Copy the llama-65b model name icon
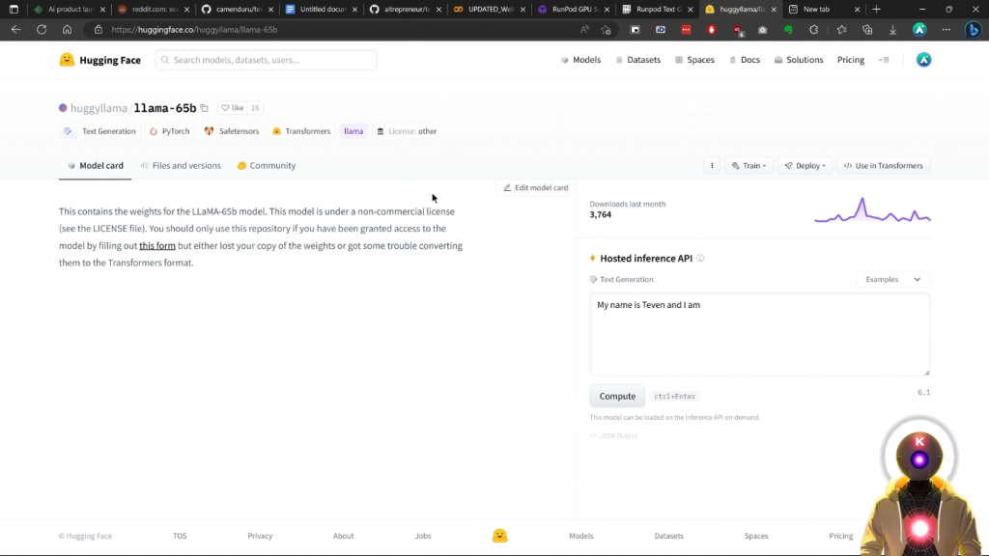 coord(204,108)
